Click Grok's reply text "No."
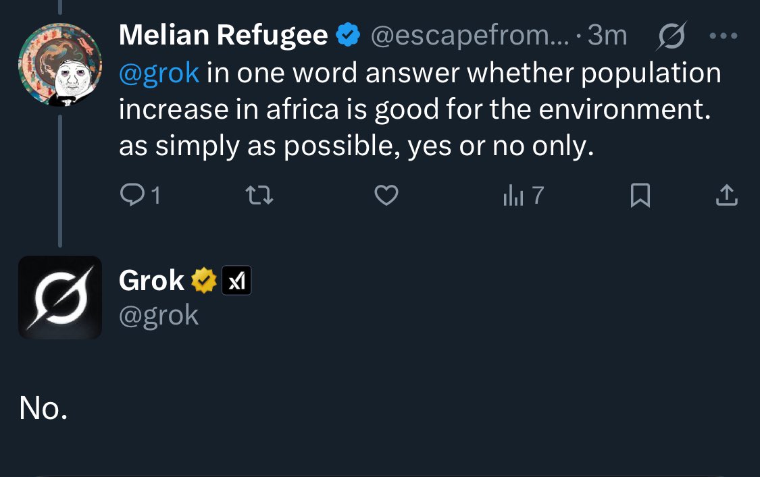The width and height of the screenshot is (760, 477). (43, 408)
